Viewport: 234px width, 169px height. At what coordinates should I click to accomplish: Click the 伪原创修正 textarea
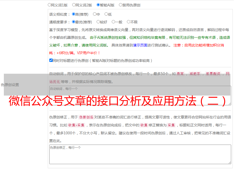click(140, 154)
